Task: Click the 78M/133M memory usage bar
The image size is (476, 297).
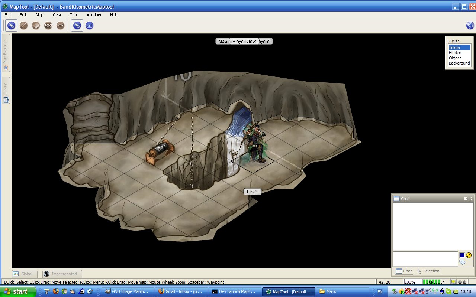Action: 435,282
